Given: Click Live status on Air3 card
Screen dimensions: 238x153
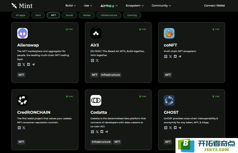Looking at the screenshot, I should (142, 29).
